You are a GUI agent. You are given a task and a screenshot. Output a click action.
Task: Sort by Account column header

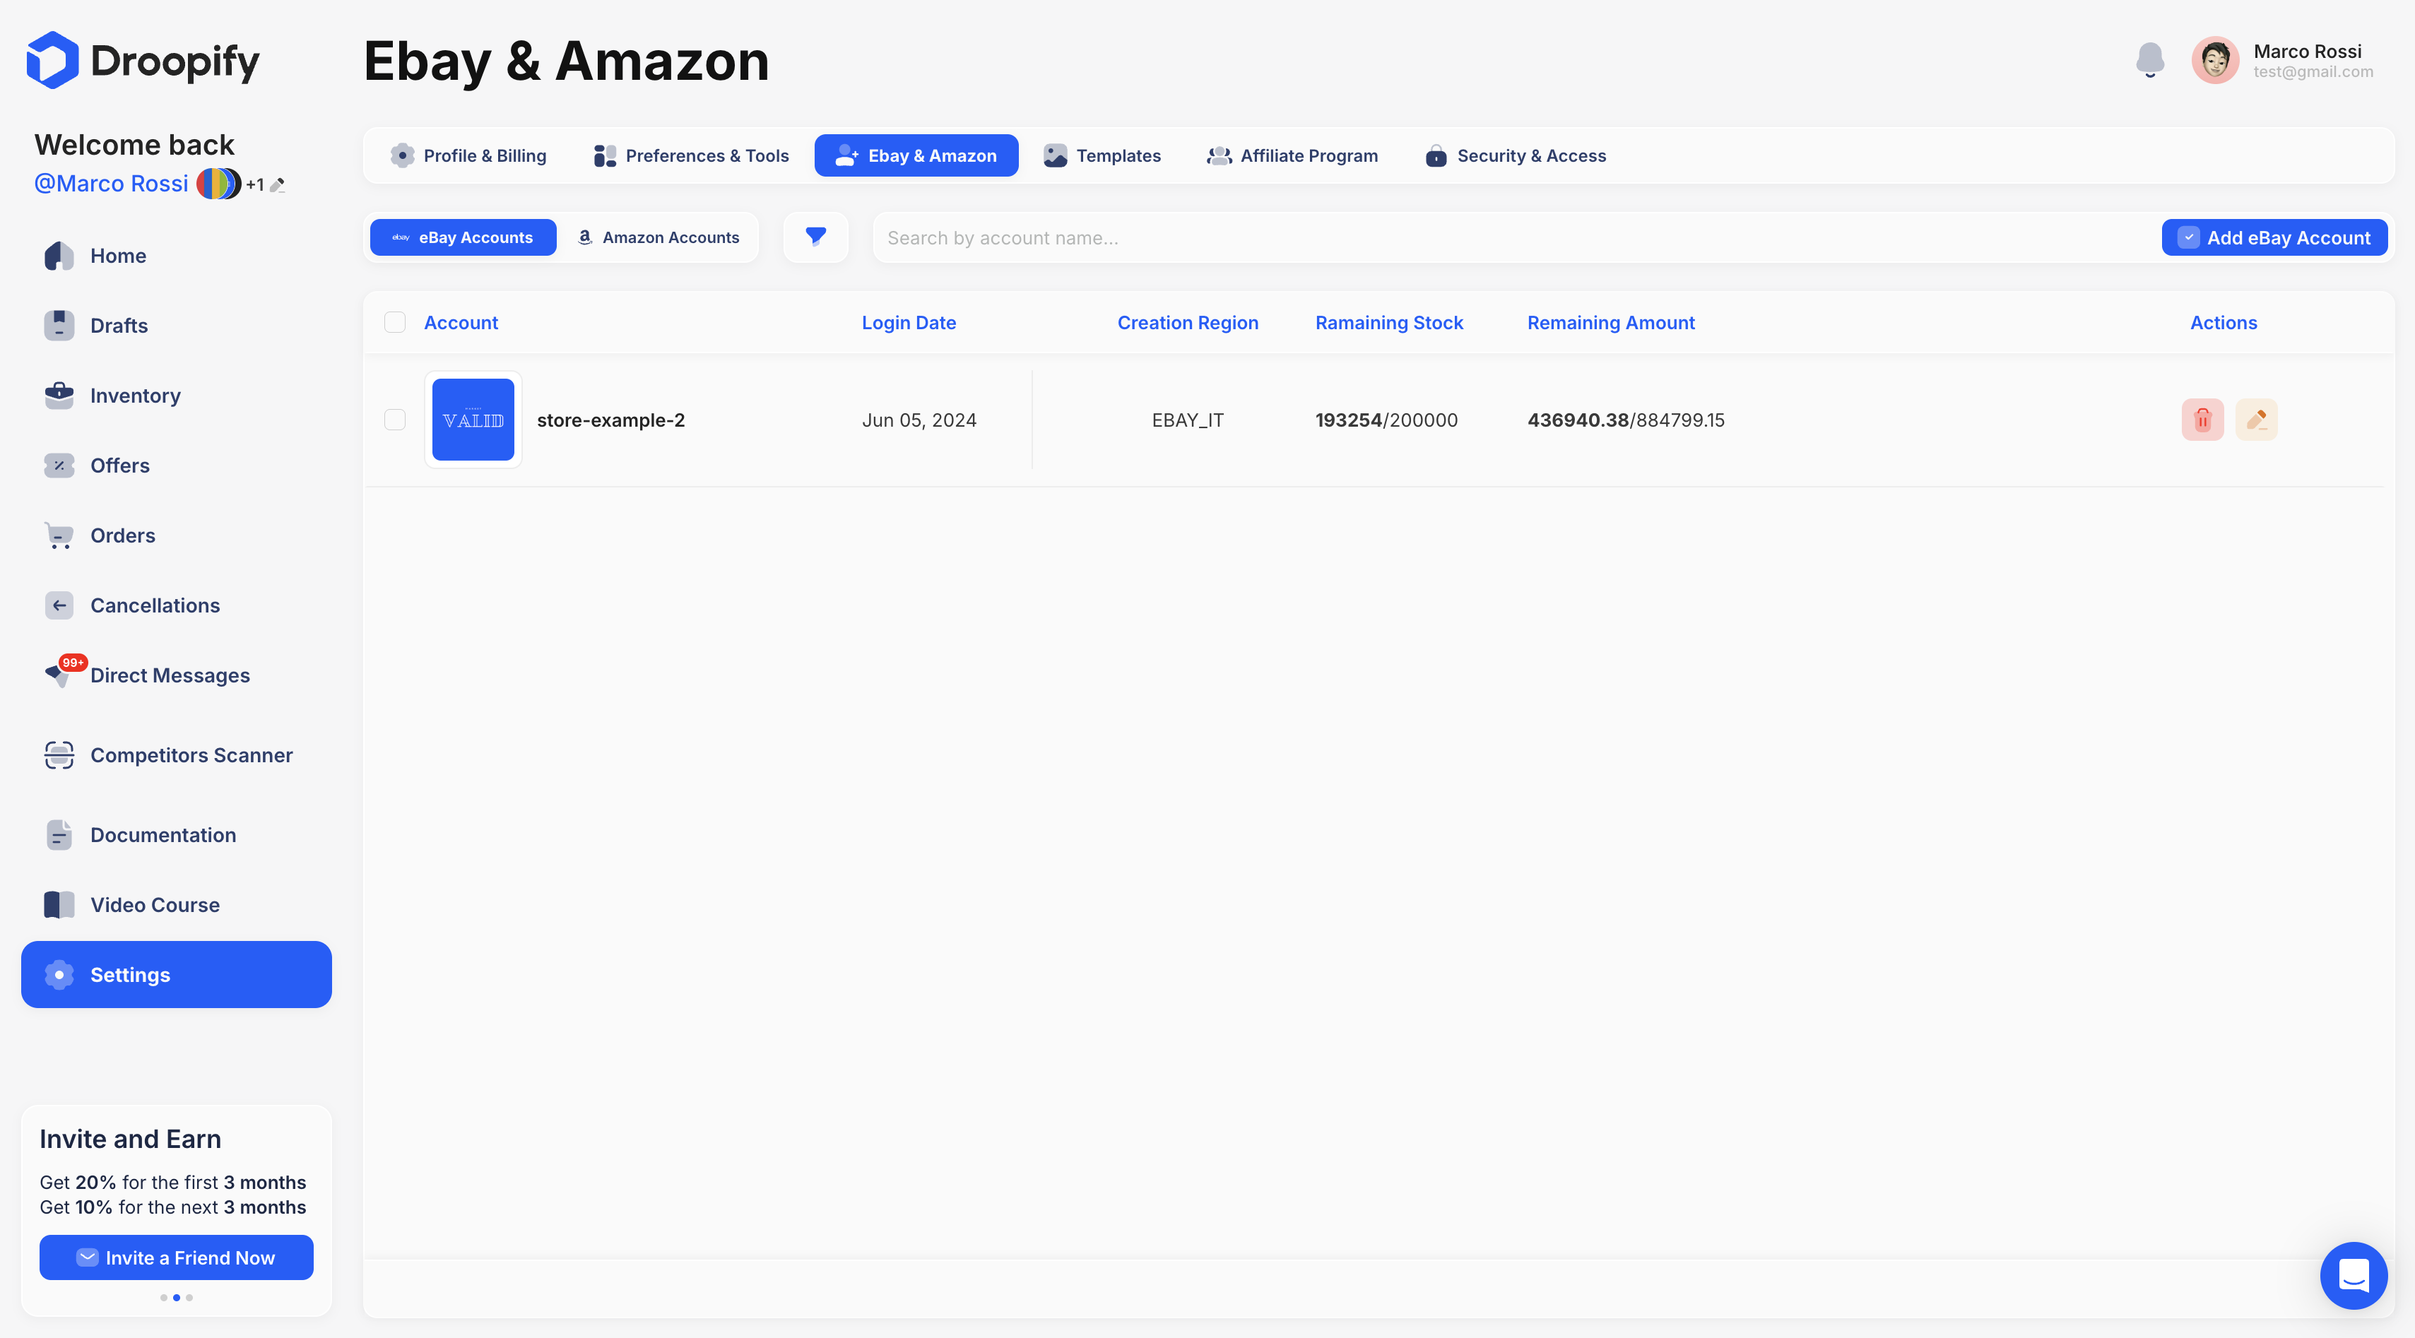460,323
